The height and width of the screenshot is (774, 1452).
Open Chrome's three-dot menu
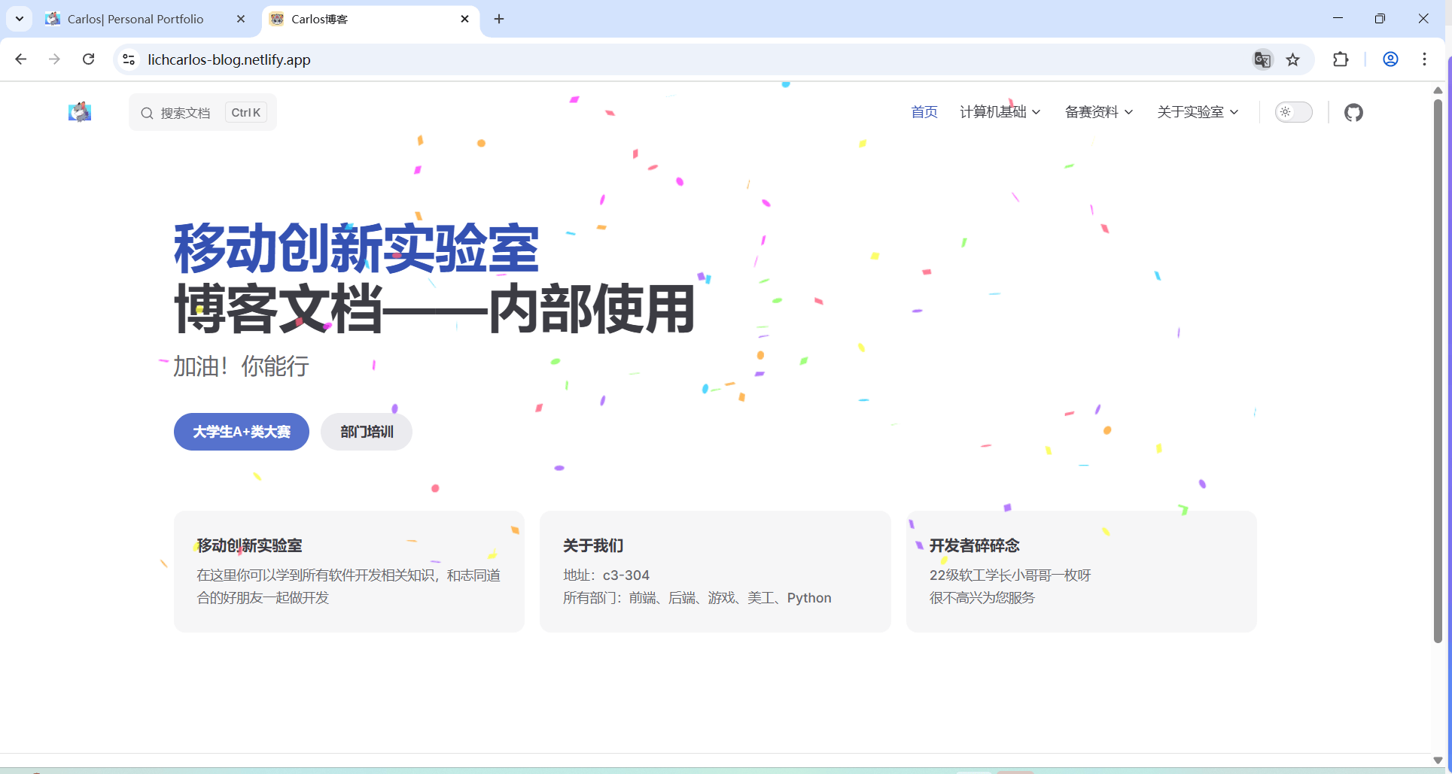pos(1424,59)
